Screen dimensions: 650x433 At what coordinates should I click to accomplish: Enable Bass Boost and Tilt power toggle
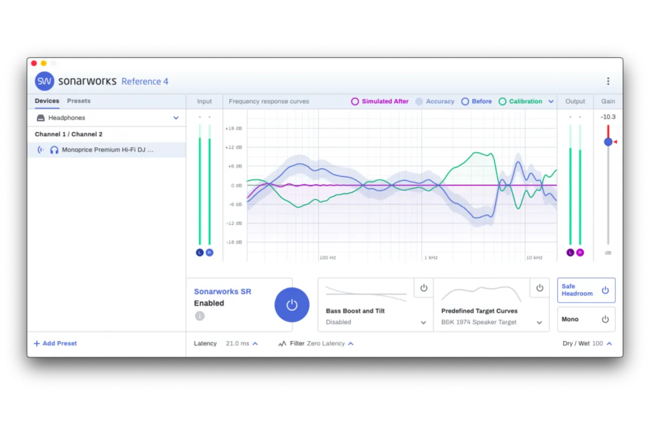pyautogui.click(x=424, y=288)
